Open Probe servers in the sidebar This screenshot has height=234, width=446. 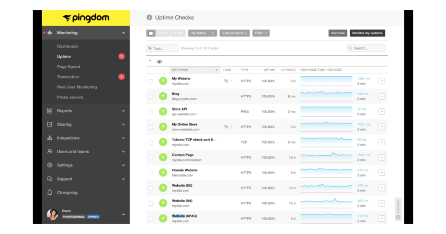tap(70, 97)
